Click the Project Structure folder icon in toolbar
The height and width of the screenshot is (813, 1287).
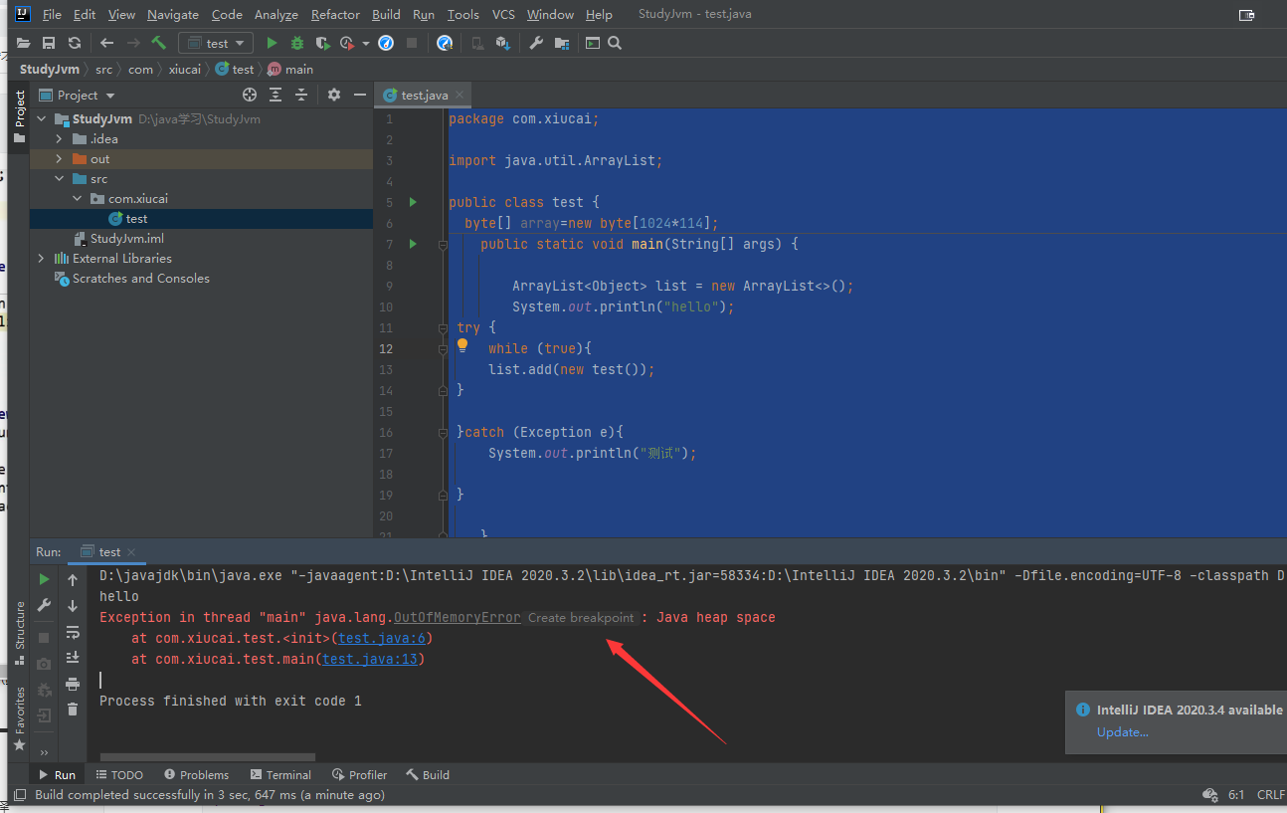(x=562, y=43)
